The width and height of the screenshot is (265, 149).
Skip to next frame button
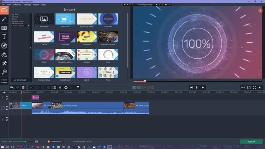coord(203,87)
